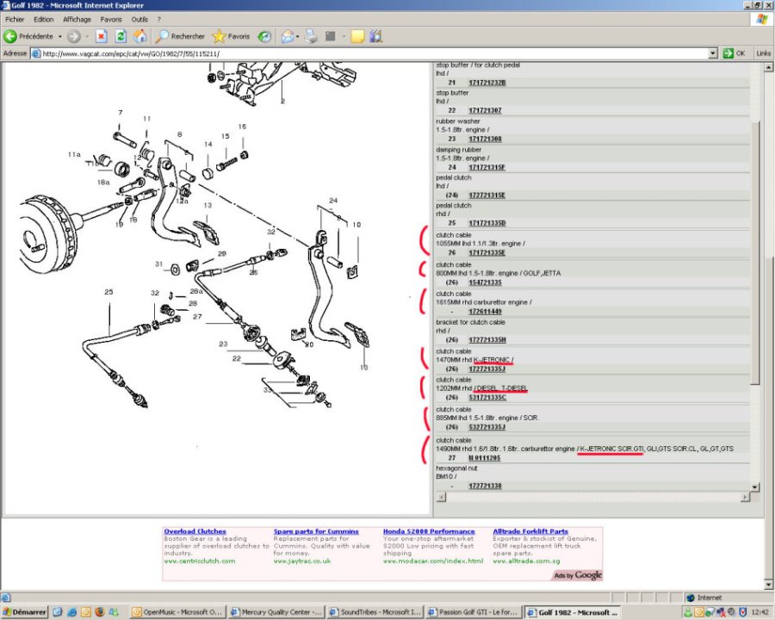Open part number 171721232B link
Viewport: 775px width, 620px height.
point(487,83)
